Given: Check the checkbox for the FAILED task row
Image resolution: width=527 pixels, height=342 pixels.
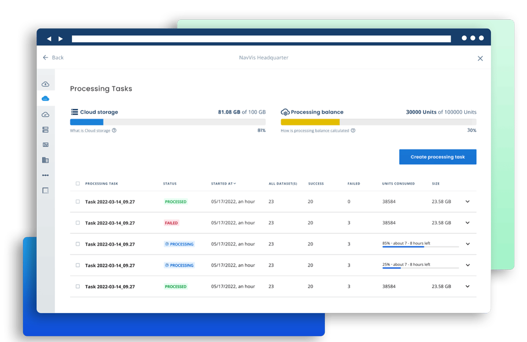Looking at the screenshot, I should (x=78, y=223).
